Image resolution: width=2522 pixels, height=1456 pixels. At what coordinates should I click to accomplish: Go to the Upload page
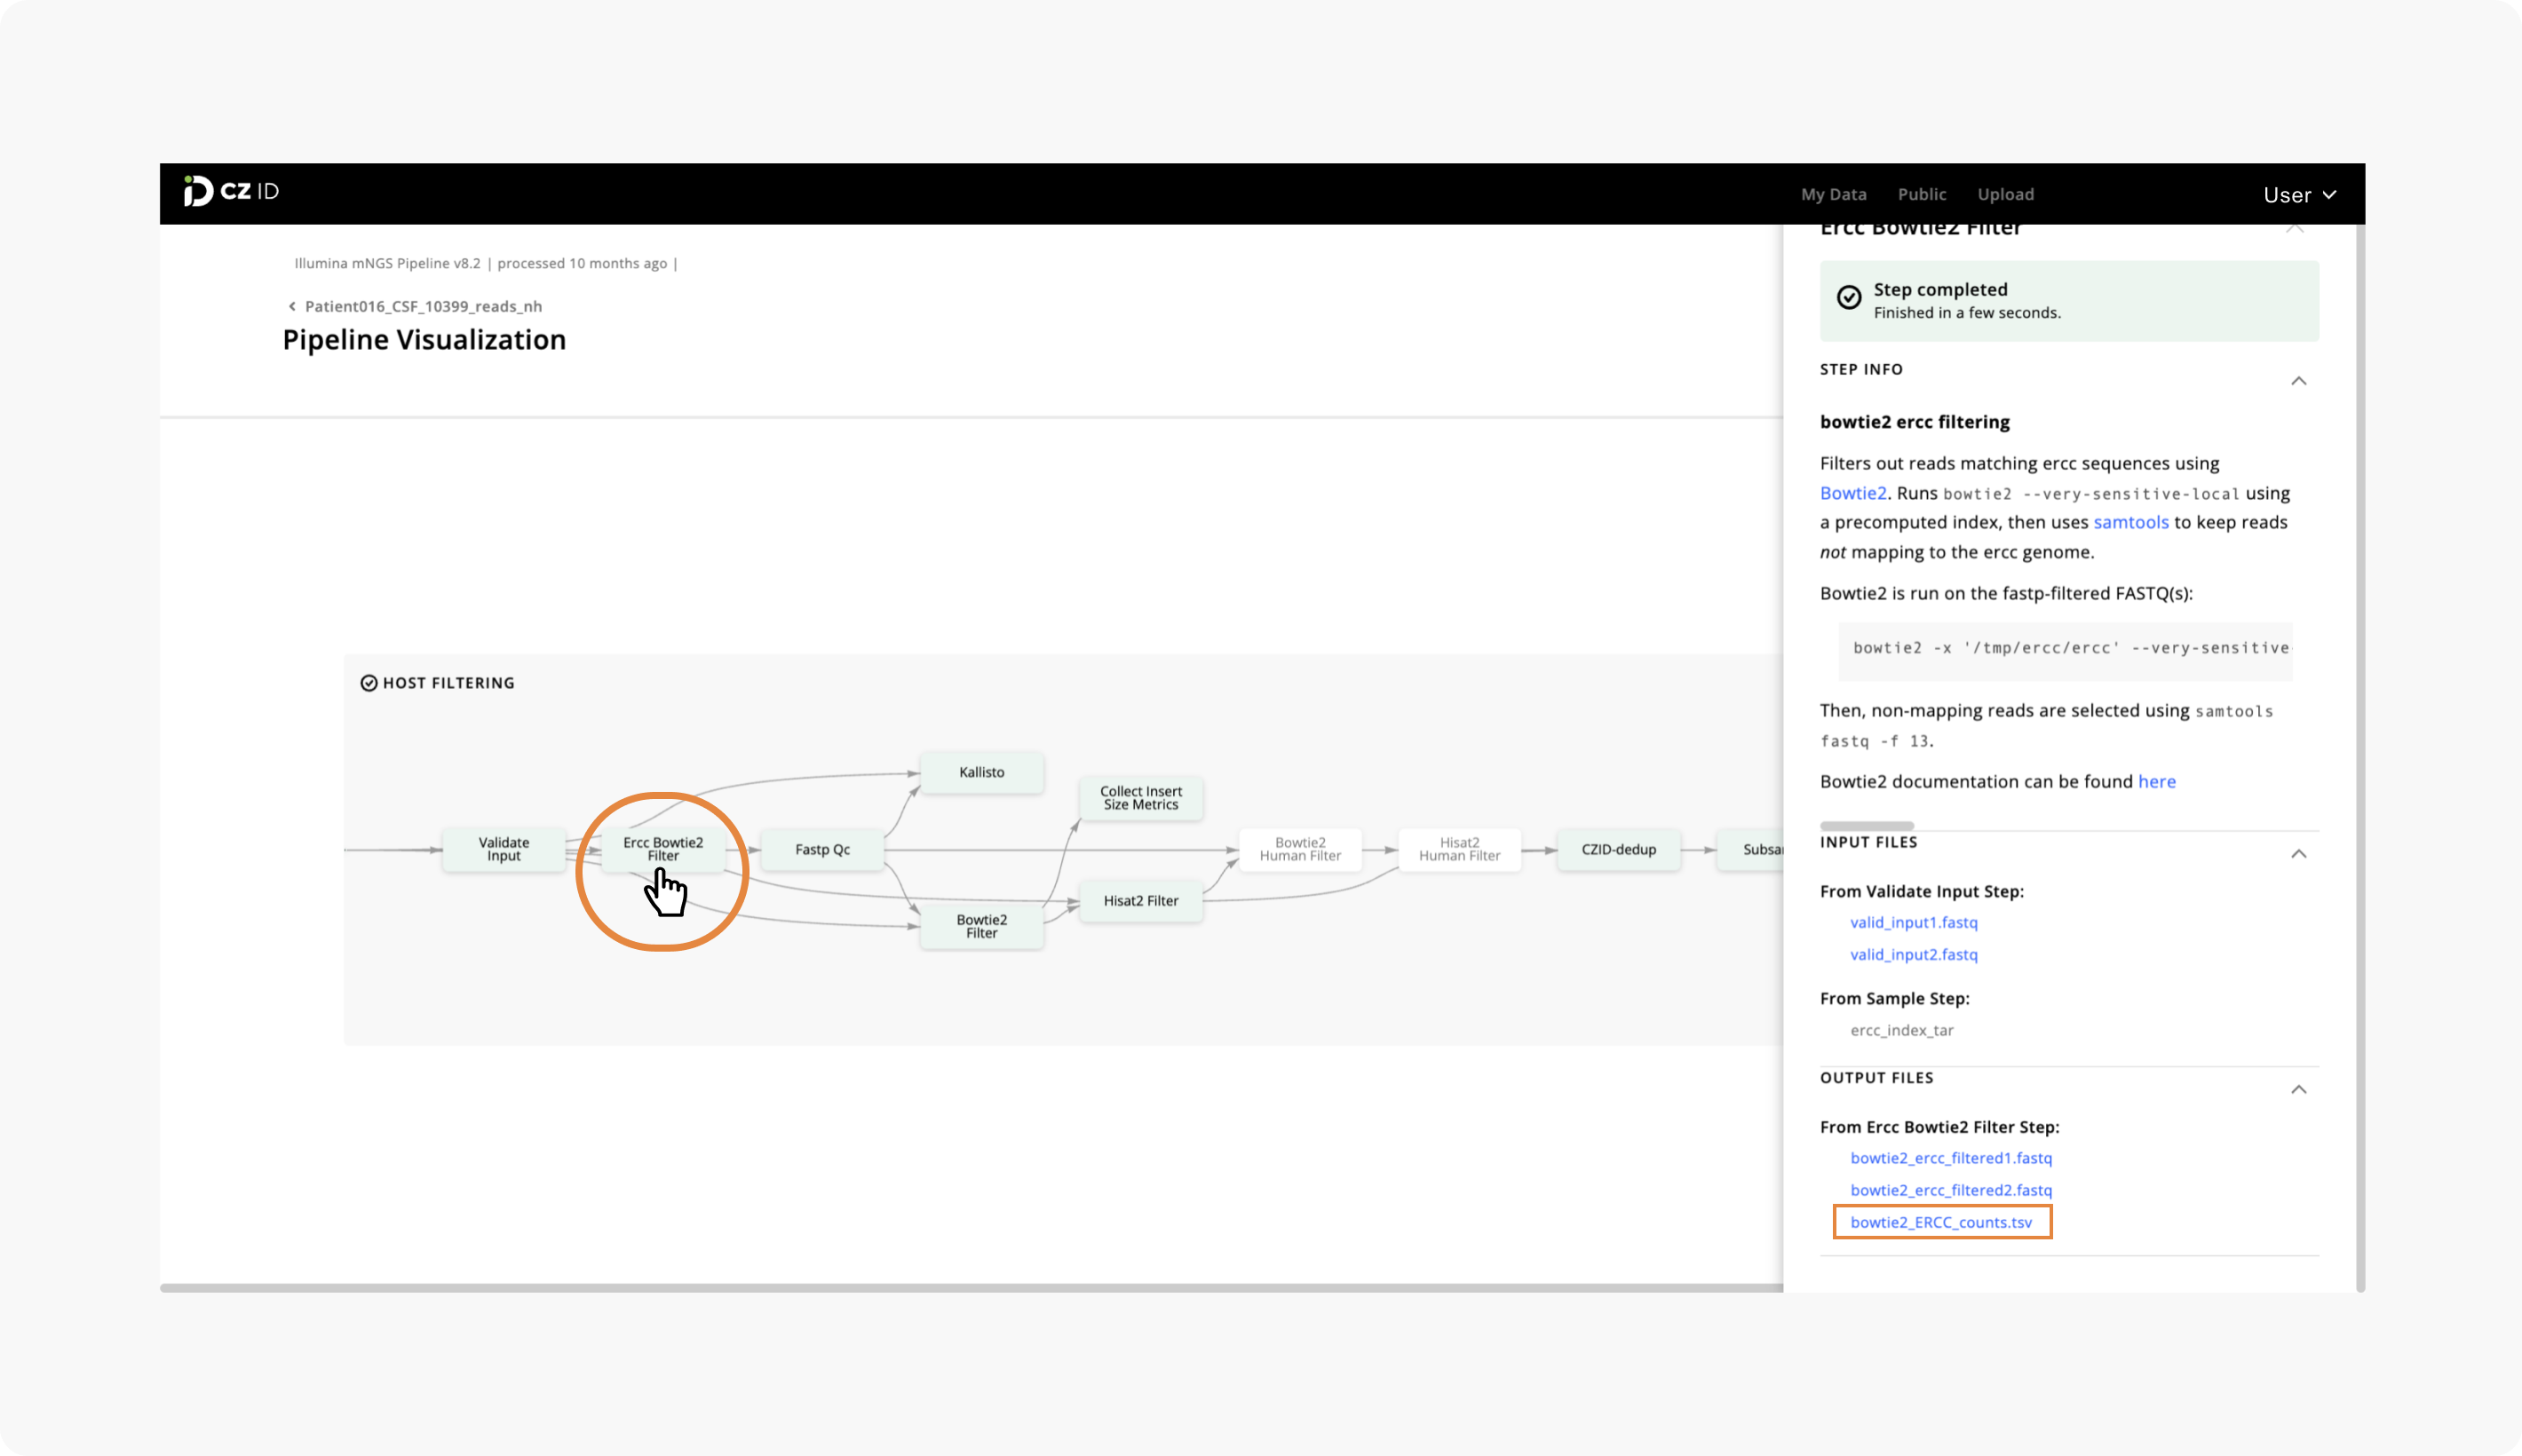[2005, 194]
